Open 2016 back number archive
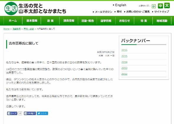174x124 pixels. [x=124, y=50]
